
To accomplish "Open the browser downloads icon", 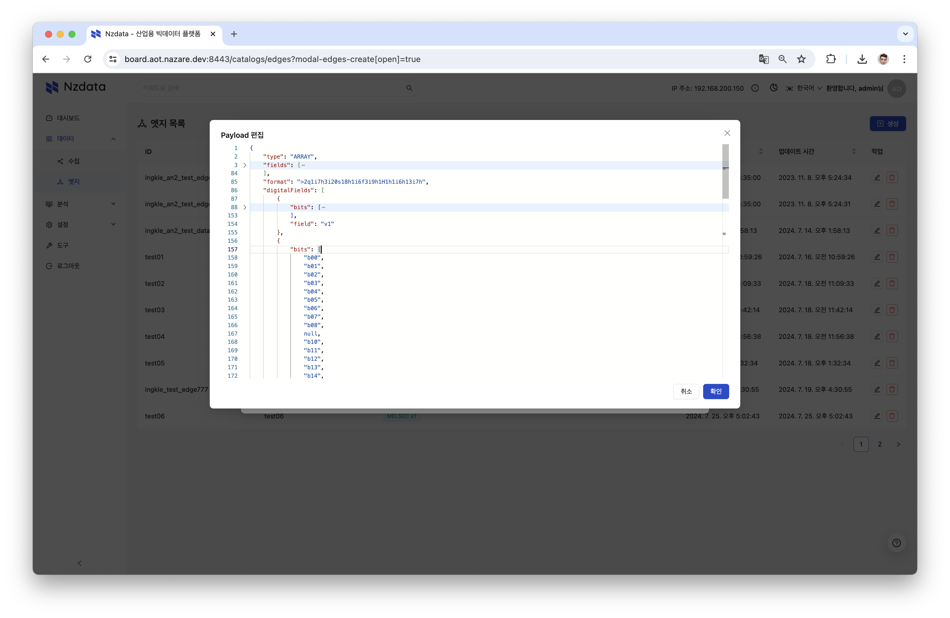I will [x=862, y=59].
